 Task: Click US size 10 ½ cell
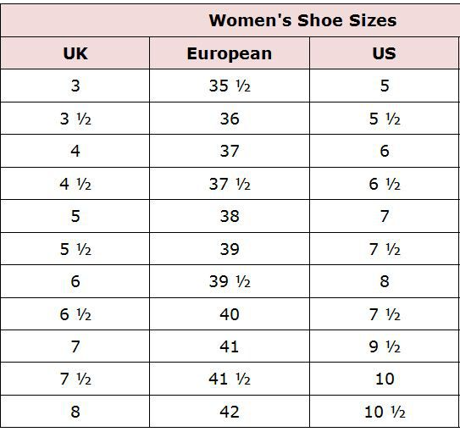(384, 411)
